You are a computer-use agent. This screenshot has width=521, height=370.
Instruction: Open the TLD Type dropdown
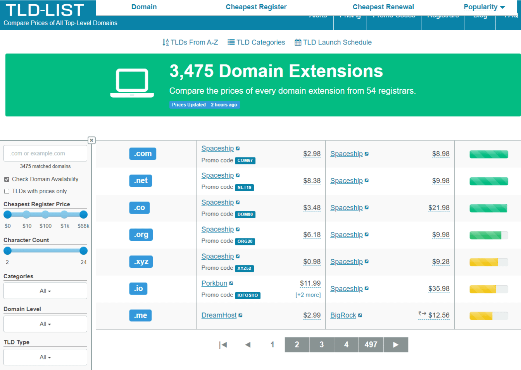pyautogui.click(x=45, y=357)
